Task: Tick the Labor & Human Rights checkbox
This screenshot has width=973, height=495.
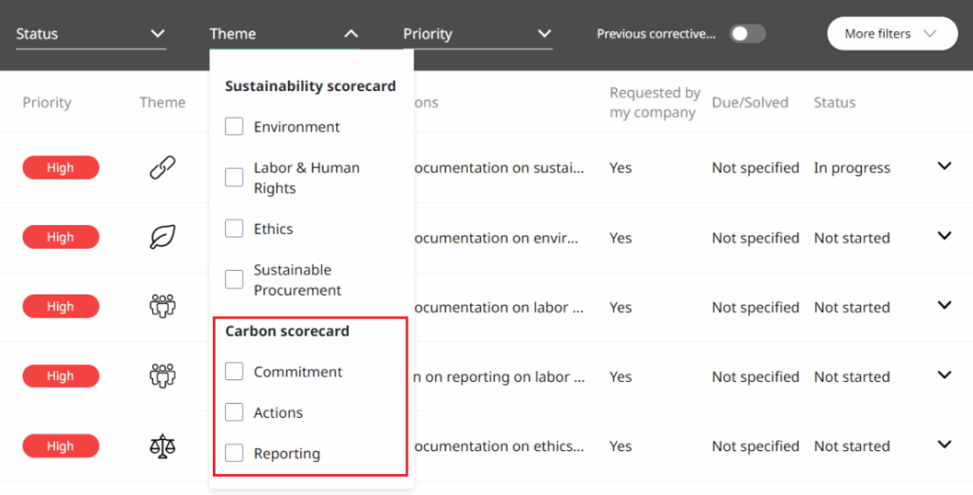Action: coord(234,178)
